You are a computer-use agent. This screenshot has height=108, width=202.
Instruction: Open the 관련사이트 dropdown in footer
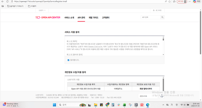point(148,96)
